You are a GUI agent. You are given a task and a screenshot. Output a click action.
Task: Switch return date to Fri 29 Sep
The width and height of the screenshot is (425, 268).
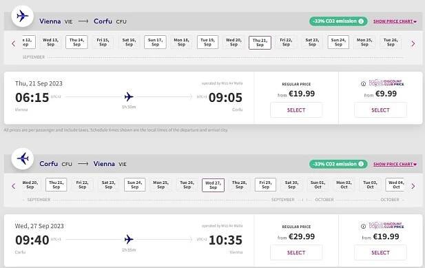tap(265, 185)
